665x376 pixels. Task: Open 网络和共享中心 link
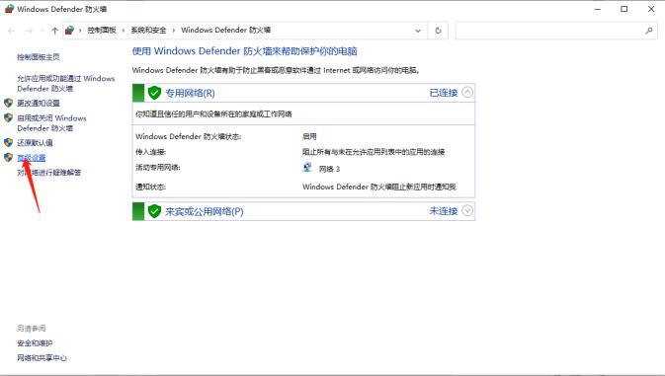[42, 358]
